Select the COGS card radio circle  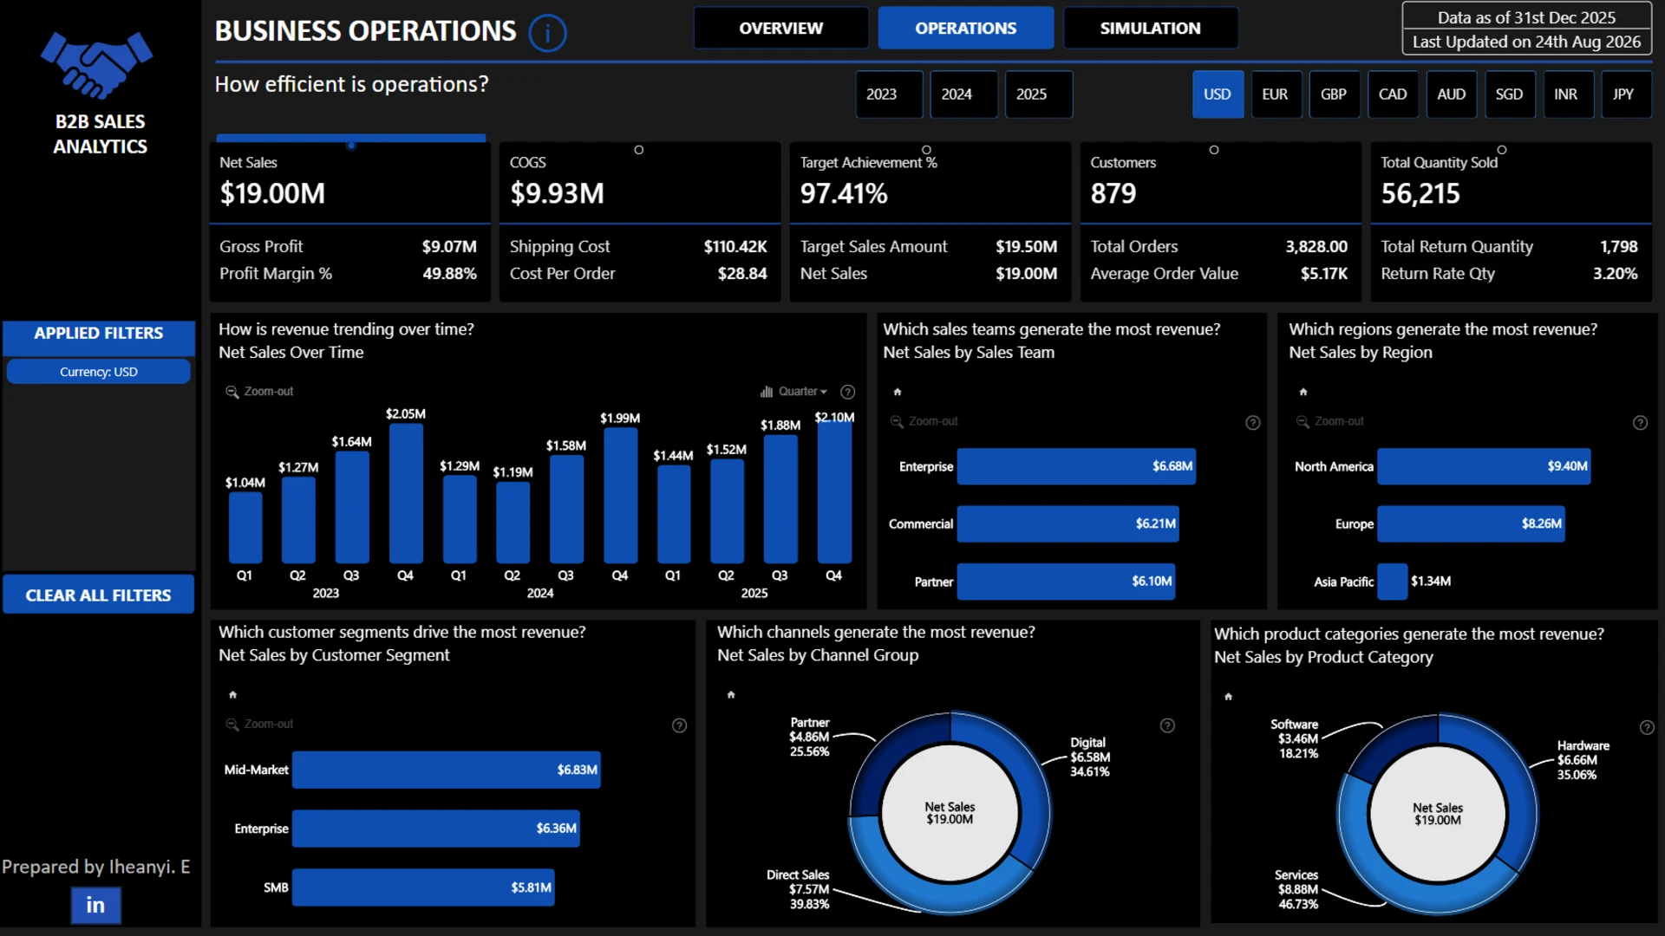click(639, 150)
